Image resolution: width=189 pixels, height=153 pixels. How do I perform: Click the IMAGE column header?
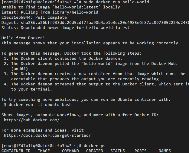pyautogui.click(x=44, y=151)
